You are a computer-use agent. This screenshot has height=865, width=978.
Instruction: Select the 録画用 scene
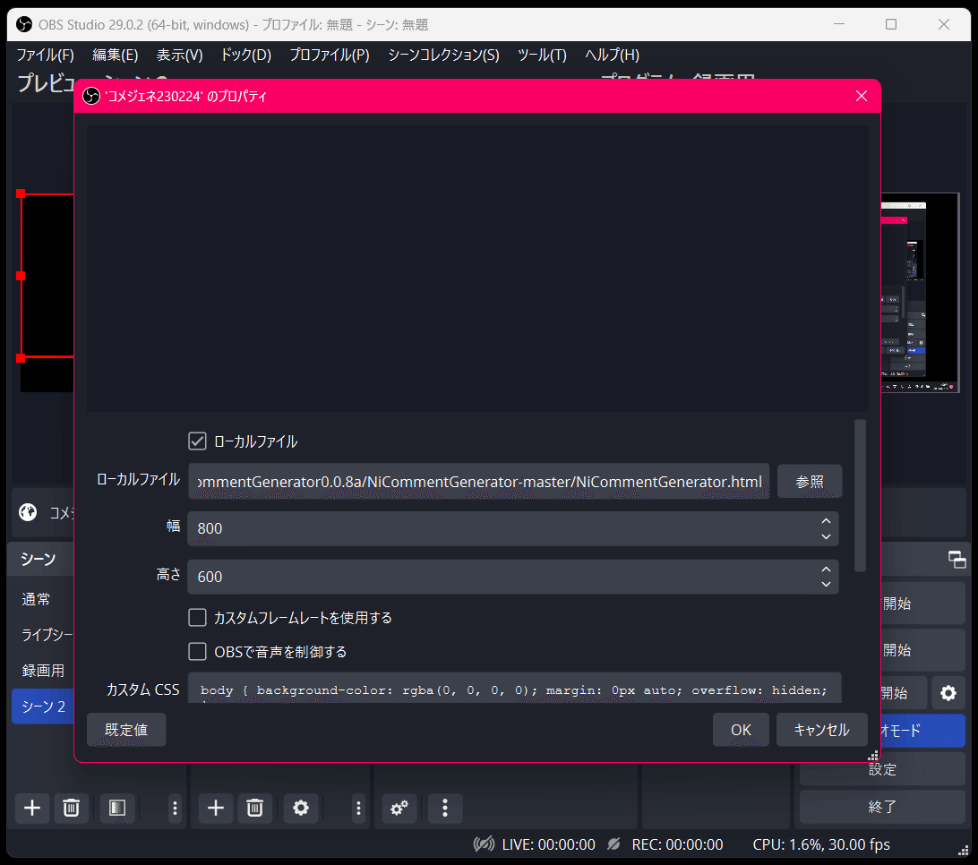point(42,671)
